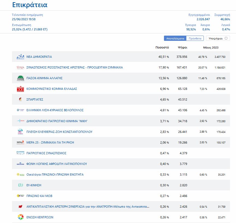Screen dimensions: 236x223
Task: Click the Σπαρτιάτες helmet logo
Action: [20, 99]
